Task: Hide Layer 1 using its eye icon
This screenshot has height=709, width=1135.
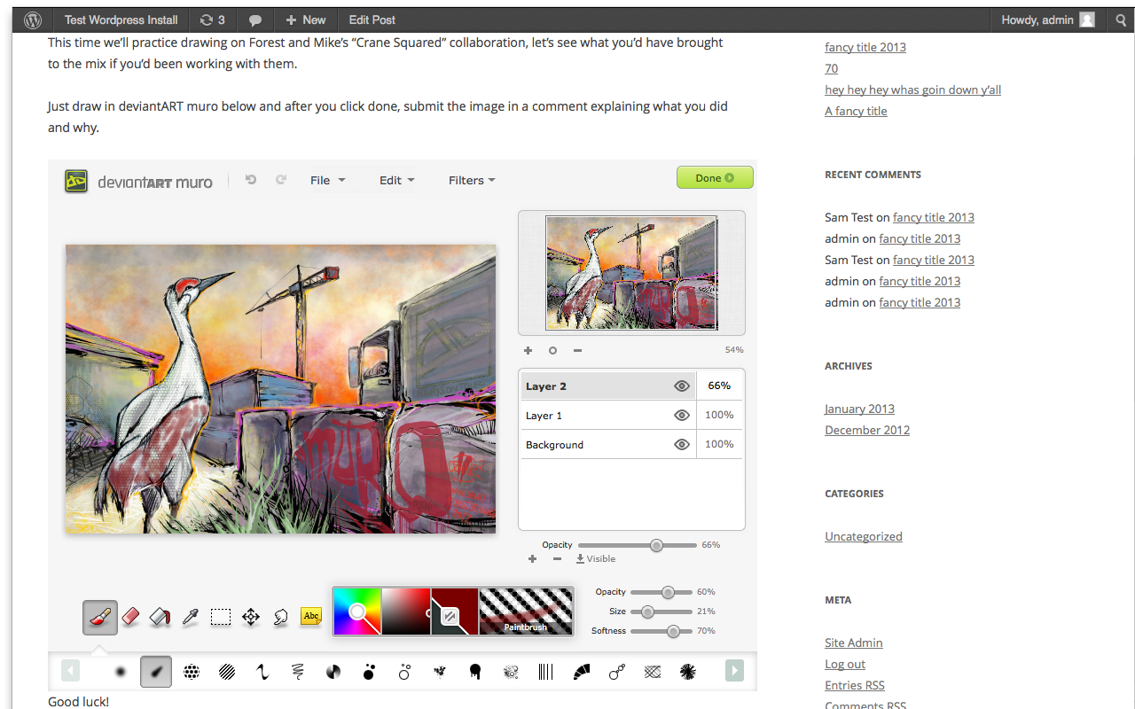Action: click(x=681, y=415)
